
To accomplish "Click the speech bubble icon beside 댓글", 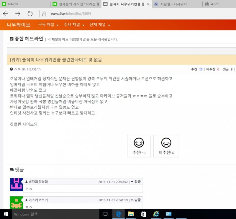I will (x=12, y=170).
